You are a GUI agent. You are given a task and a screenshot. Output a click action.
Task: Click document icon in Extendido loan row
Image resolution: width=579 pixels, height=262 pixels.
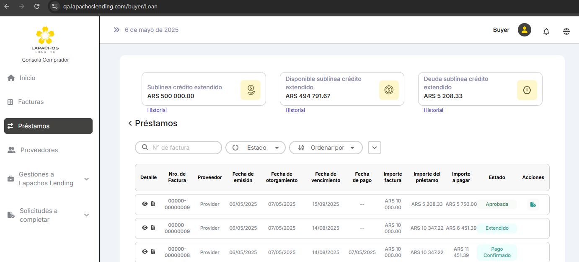[153, 228]
